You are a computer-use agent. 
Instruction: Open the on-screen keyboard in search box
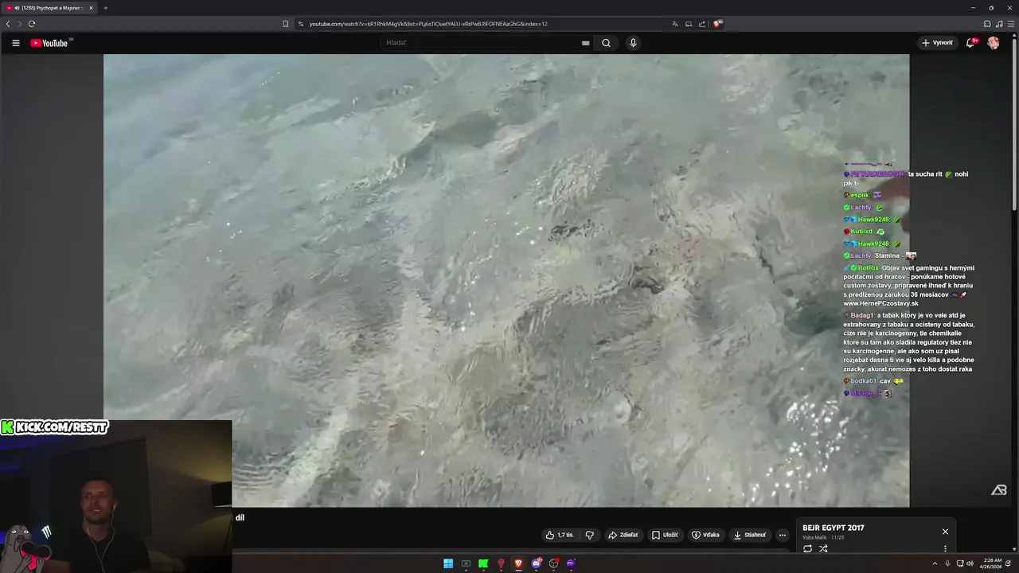[x=586, y=43]
